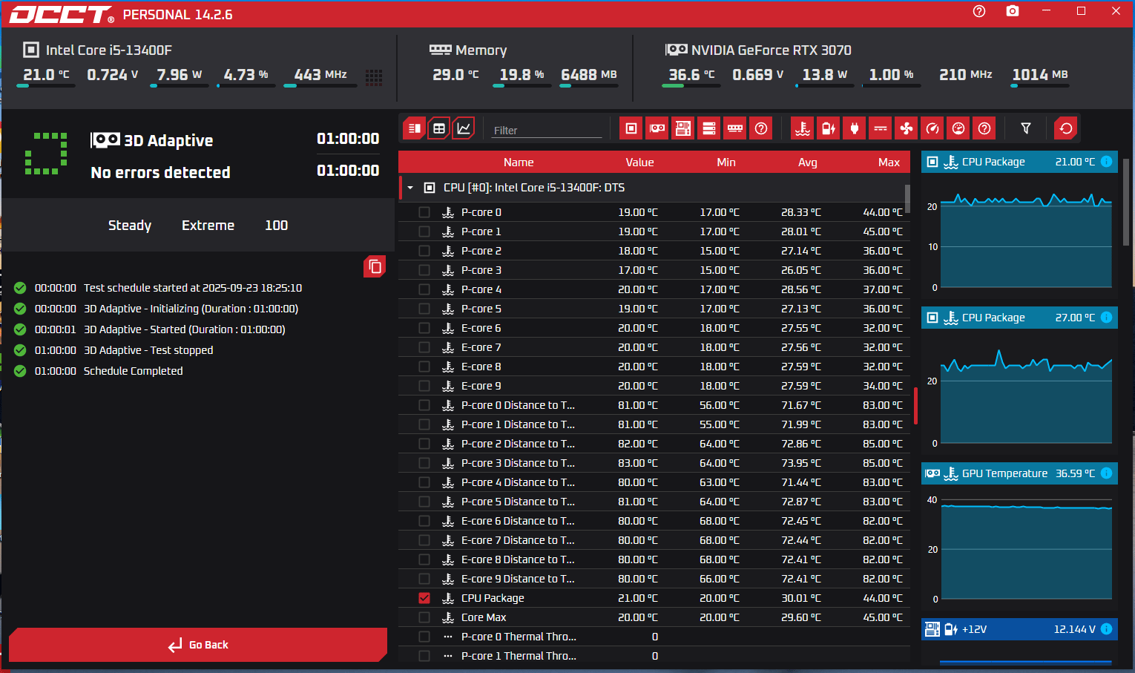Collapse the CPU [#0] Intel Core i5-13400F group
This screenshot has height=673, width=1135.
click(x=410, y=188)
